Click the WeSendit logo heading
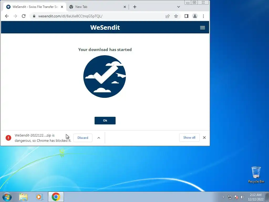The image size is (269, 202). coord(105,27)
